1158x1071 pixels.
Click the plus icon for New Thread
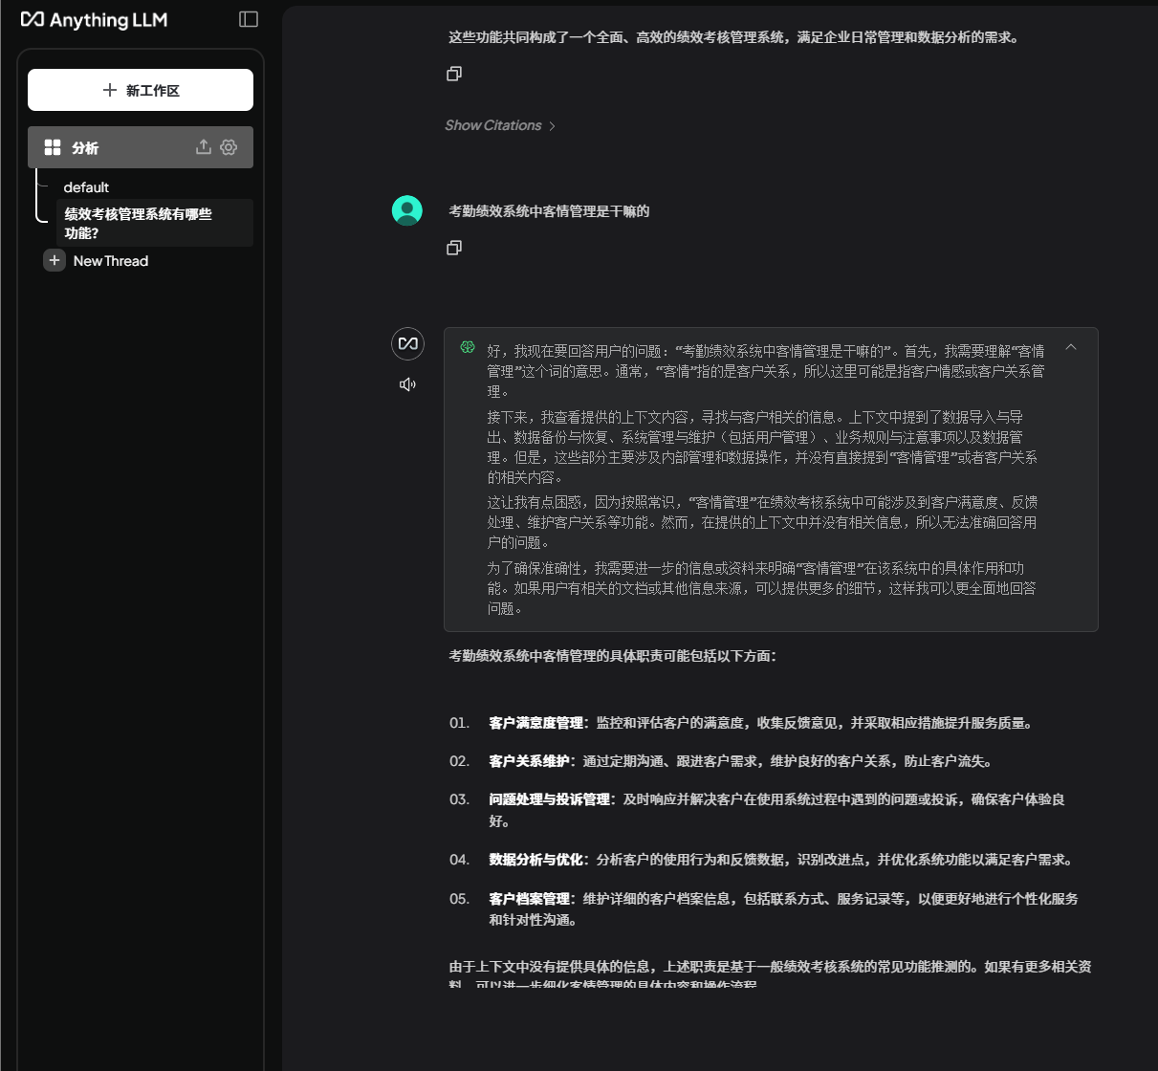click(x=55, y=260)
